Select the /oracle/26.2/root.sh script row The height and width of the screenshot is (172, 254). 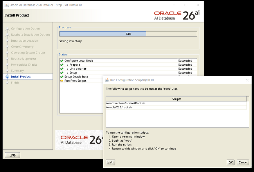pos(176,107)
